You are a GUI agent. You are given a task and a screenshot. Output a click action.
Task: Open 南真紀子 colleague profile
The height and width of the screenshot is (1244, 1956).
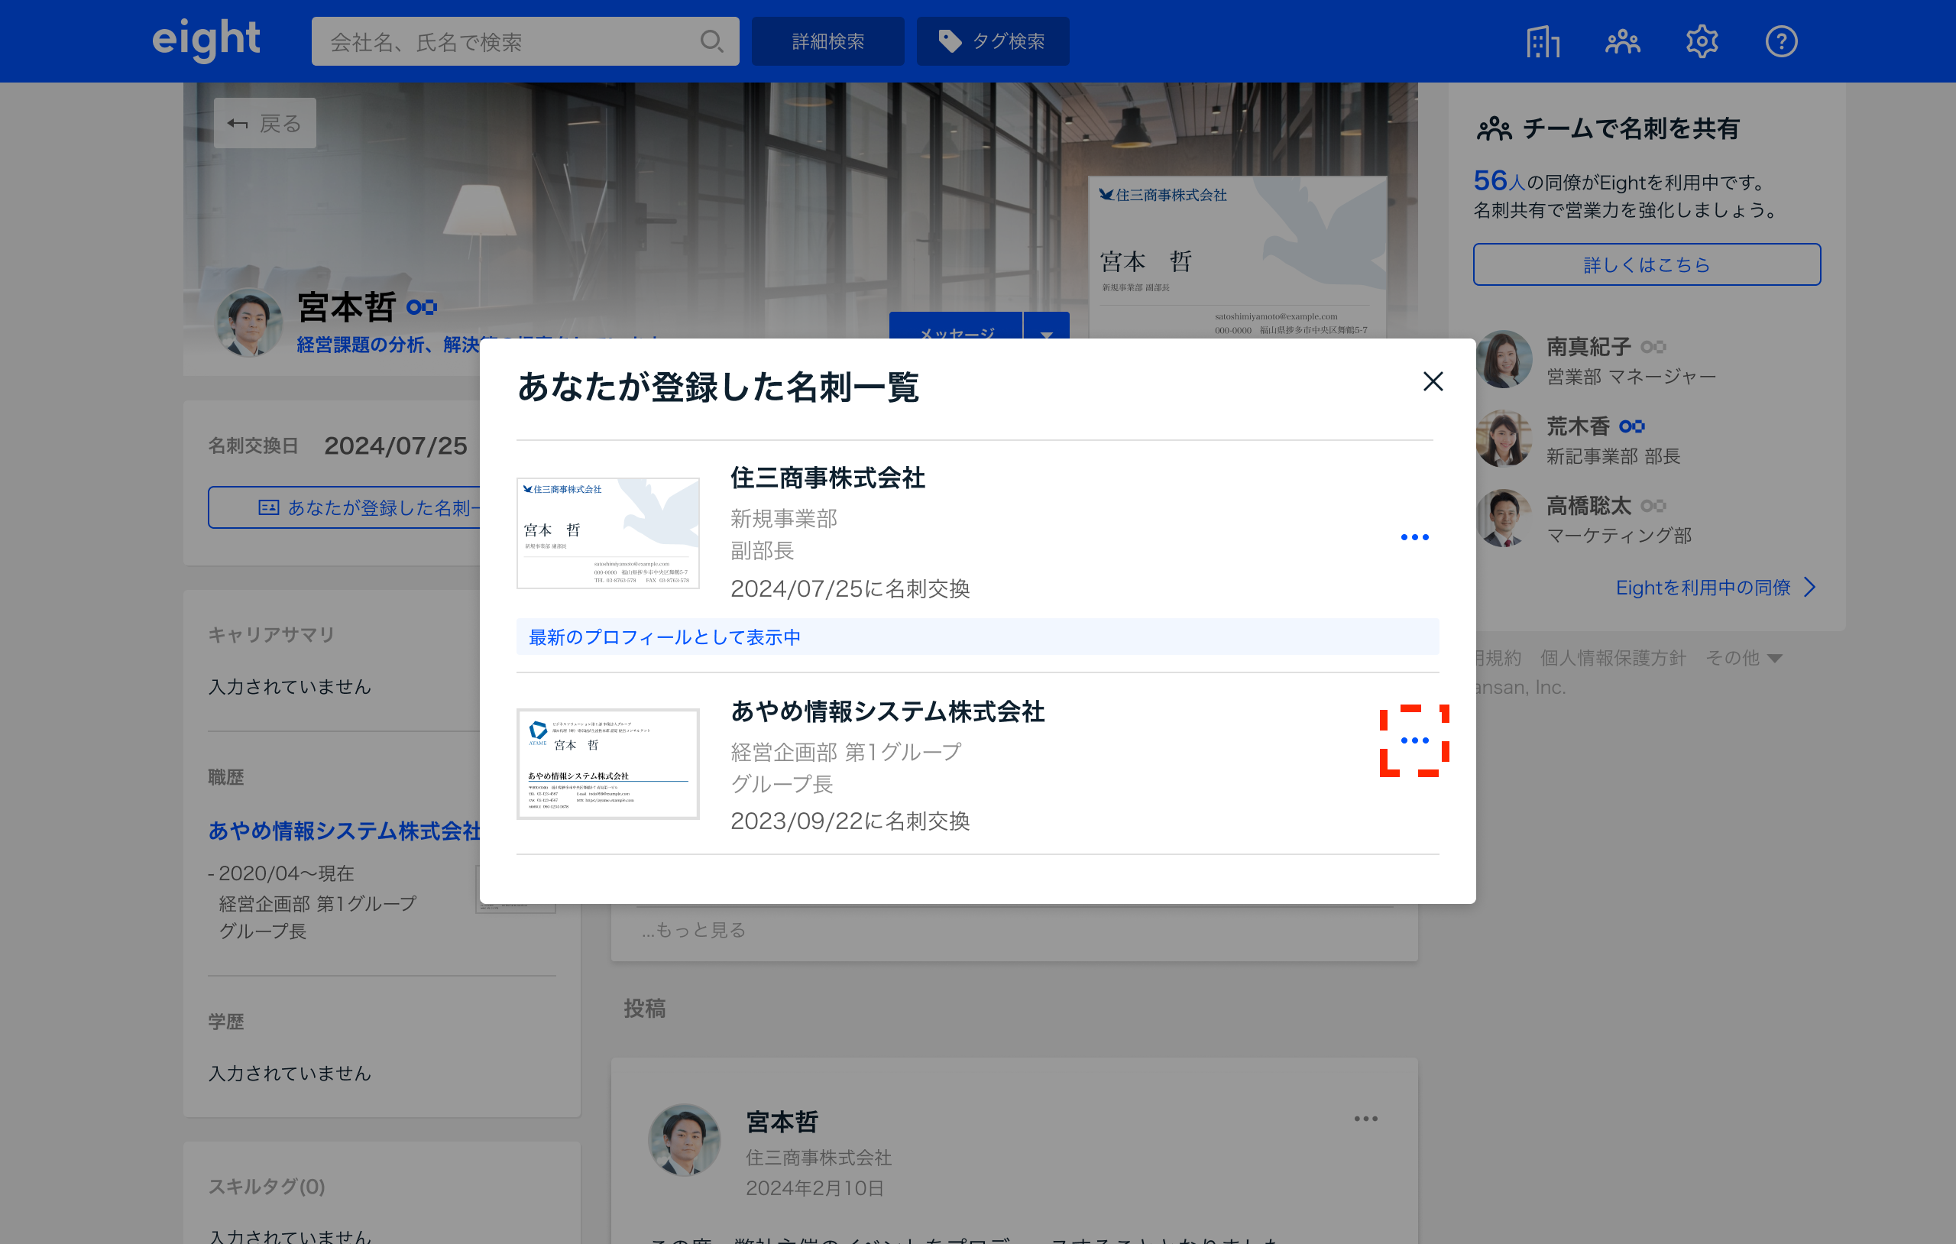1588,347
